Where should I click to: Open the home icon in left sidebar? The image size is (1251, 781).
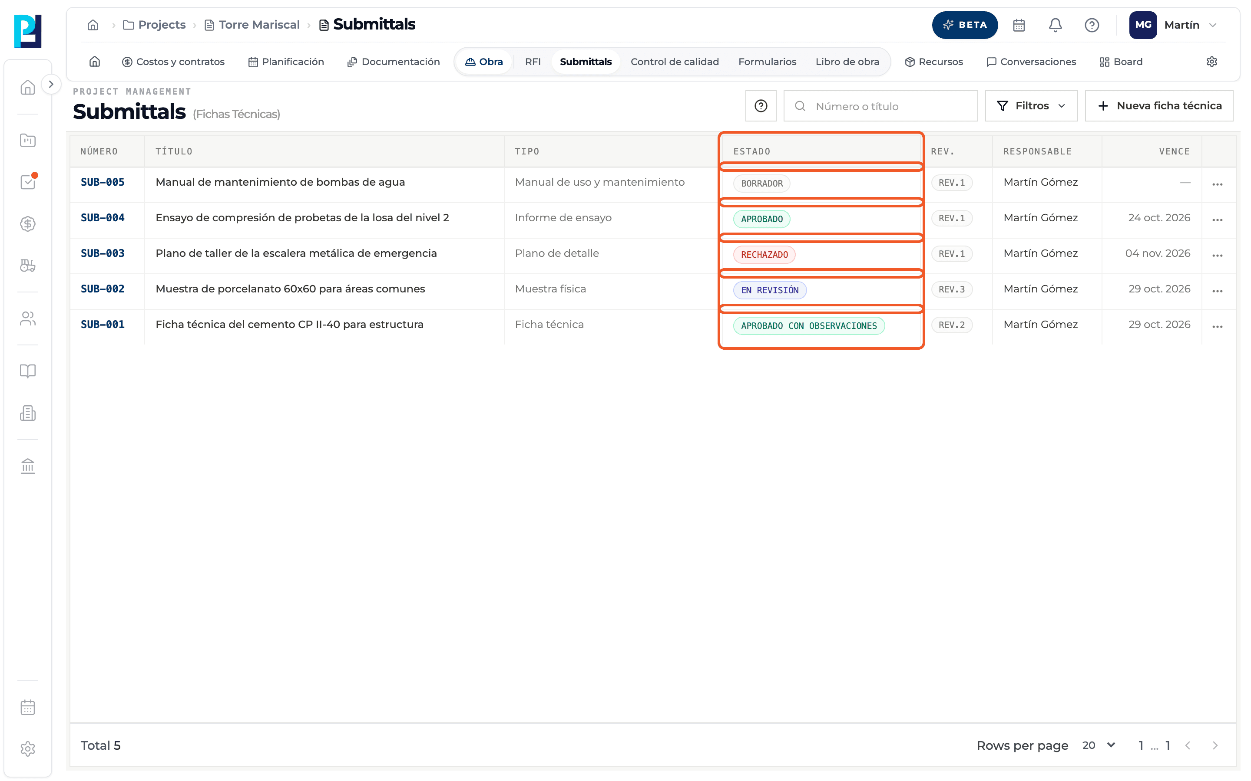coord(27,87)
